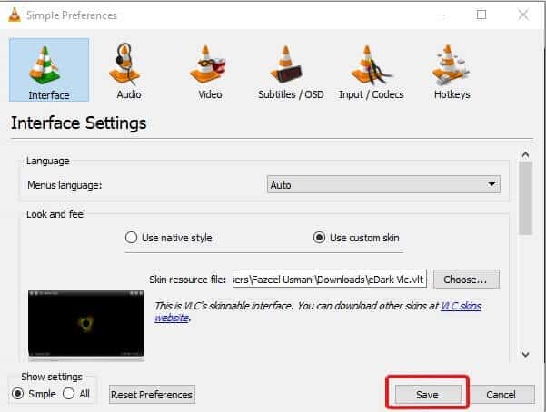Click Reset Preferences button
The width and height of the screenshot is (546, 412).
tap(152, 394)
